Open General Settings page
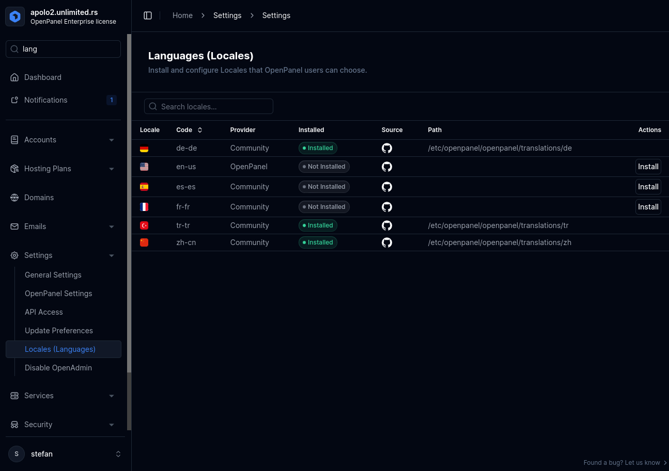The height and width of the screenshot is (471, 669). pos(53,275)
